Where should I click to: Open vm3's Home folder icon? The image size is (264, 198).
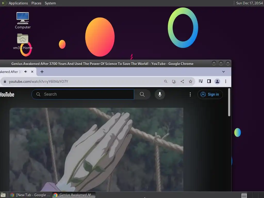[x=23, y=42]
